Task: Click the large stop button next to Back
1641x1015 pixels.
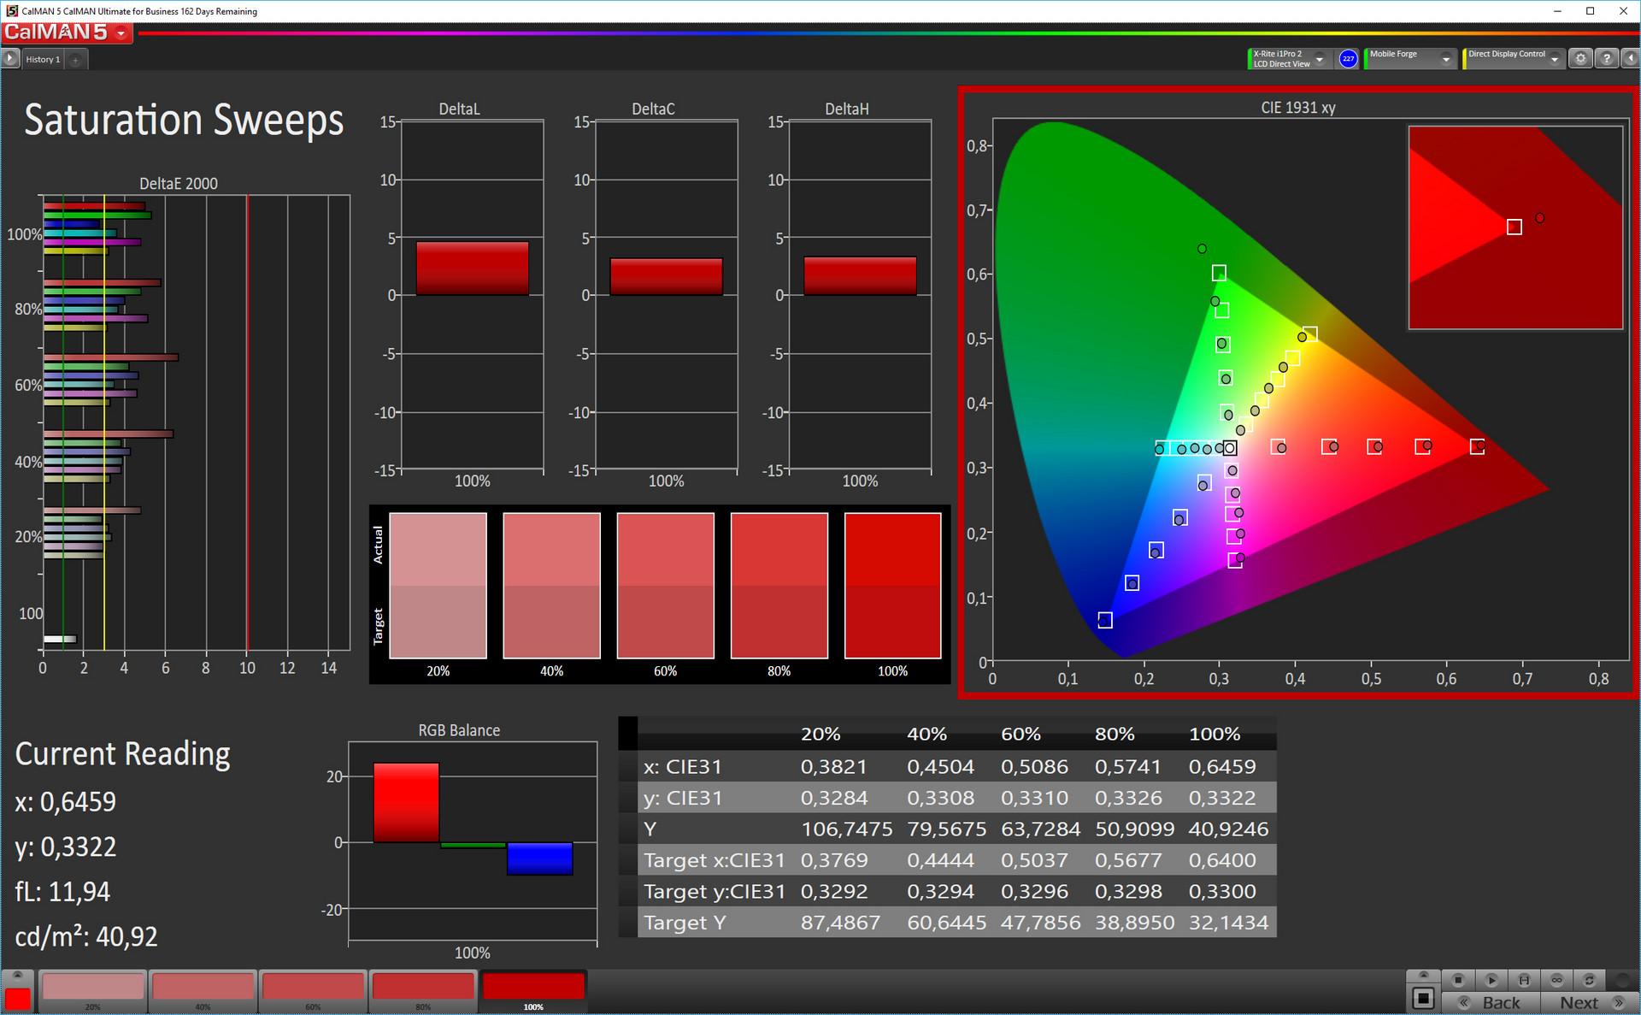Action: pos(1423,998)
